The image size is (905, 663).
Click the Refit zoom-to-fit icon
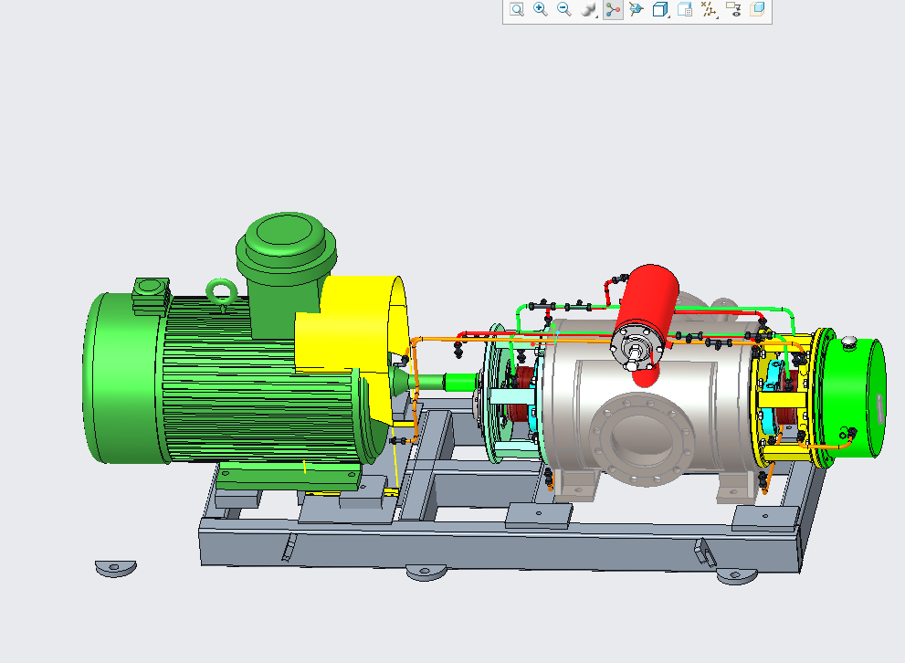coord(517,9)
